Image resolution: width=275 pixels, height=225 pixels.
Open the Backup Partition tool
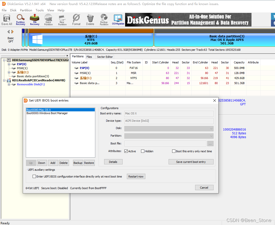tap(104, 20)
